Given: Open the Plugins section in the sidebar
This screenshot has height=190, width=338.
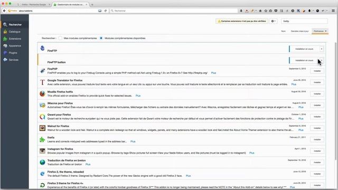Looking at the screenshot, I should [x=14, y=53].
